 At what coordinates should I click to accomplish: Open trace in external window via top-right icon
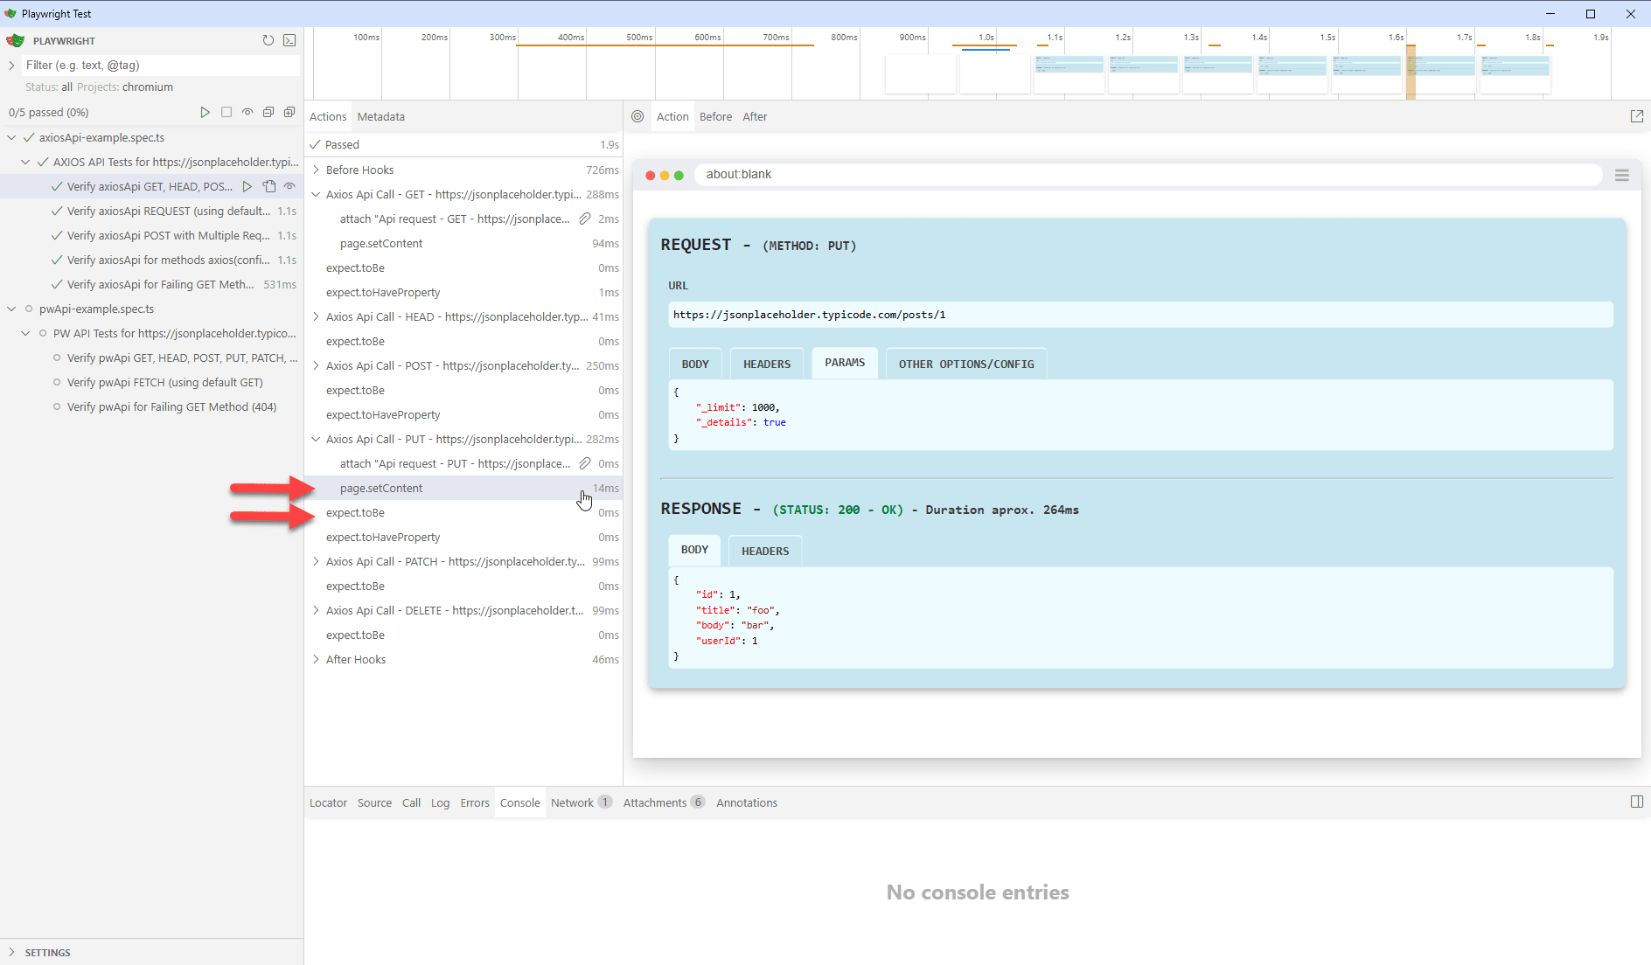(1637, 115)
